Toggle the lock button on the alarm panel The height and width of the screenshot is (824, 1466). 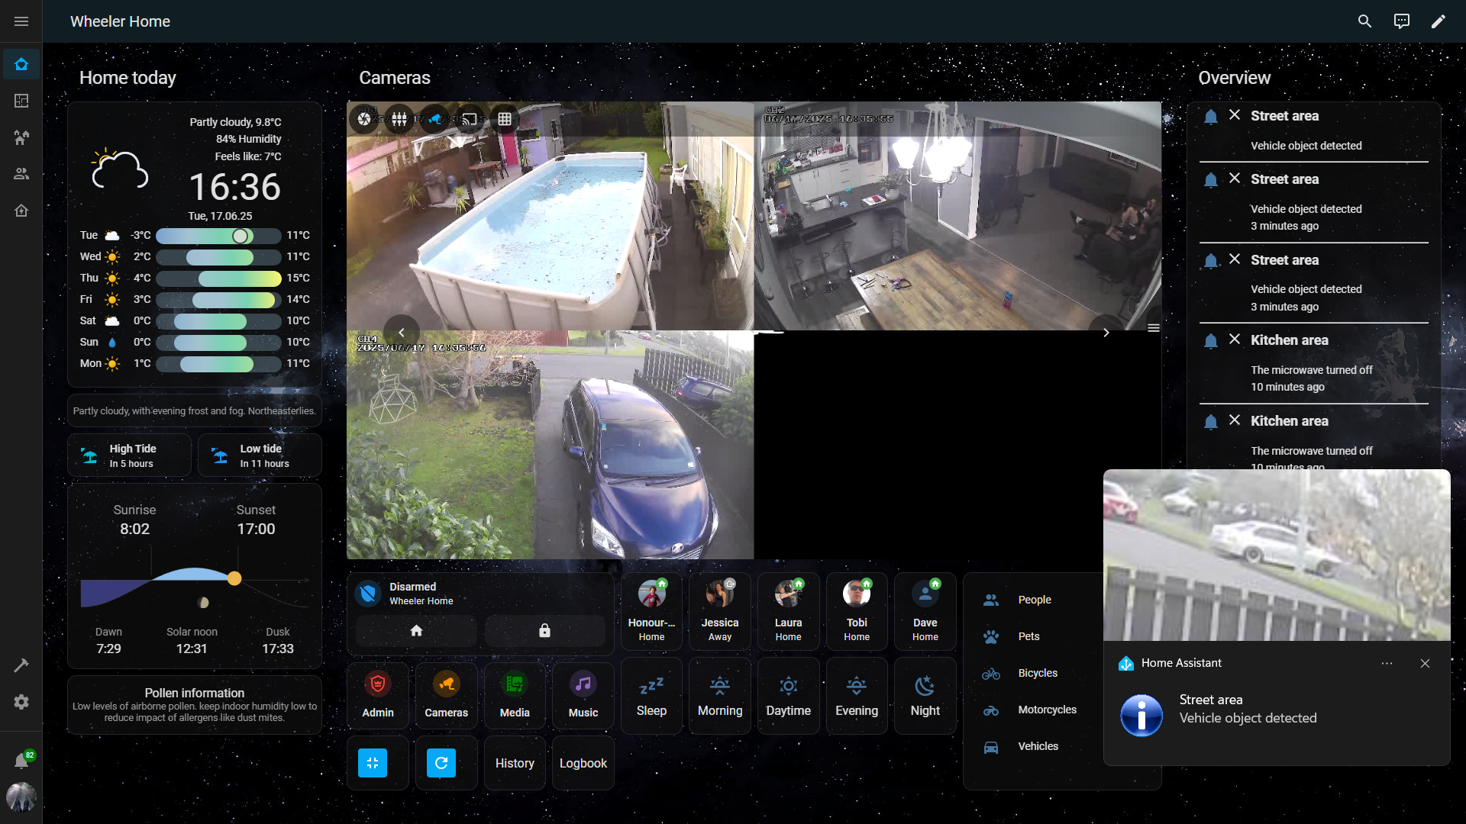click(x=544, y=631)
